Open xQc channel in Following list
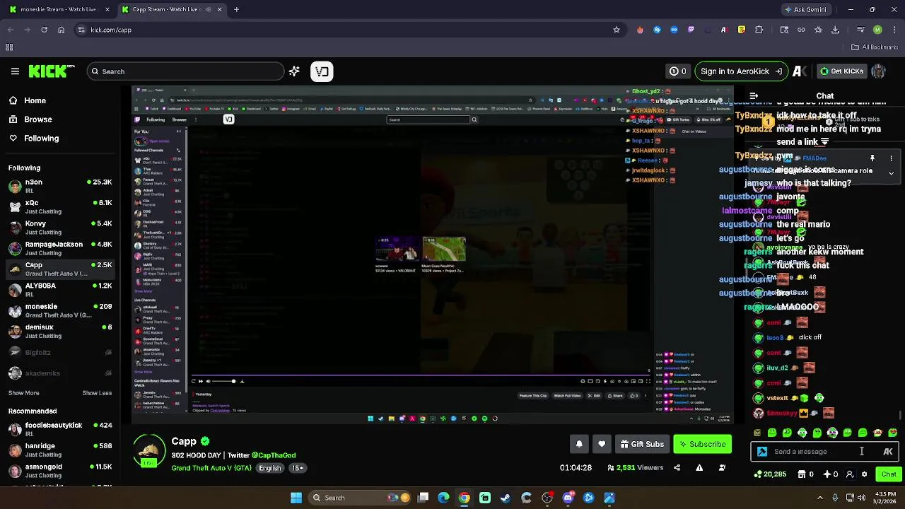This screenshot has height=509, width=905. (x=60, y=207)
